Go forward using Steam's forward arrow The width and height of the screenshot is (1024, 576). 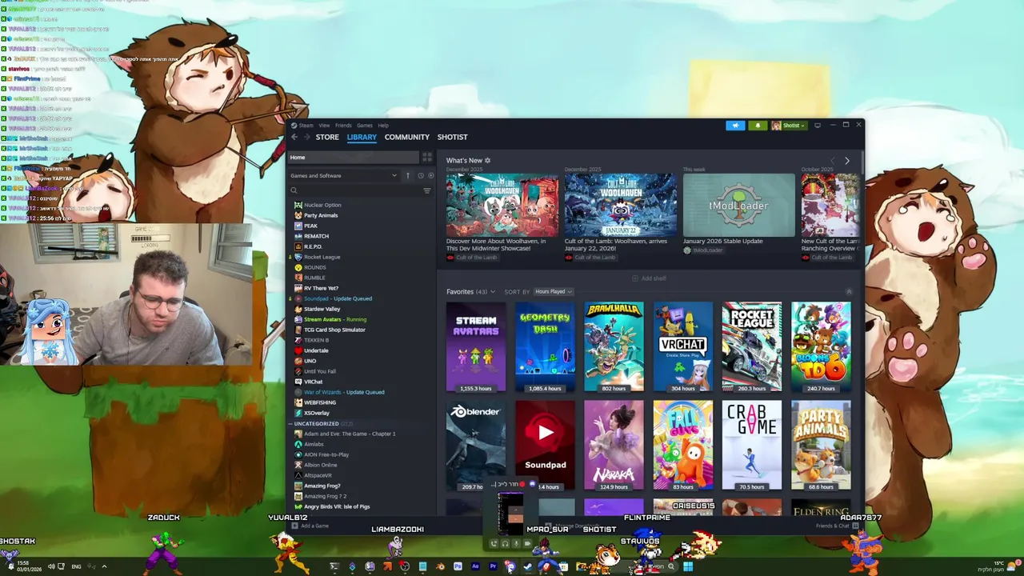(x=307, y=137)
